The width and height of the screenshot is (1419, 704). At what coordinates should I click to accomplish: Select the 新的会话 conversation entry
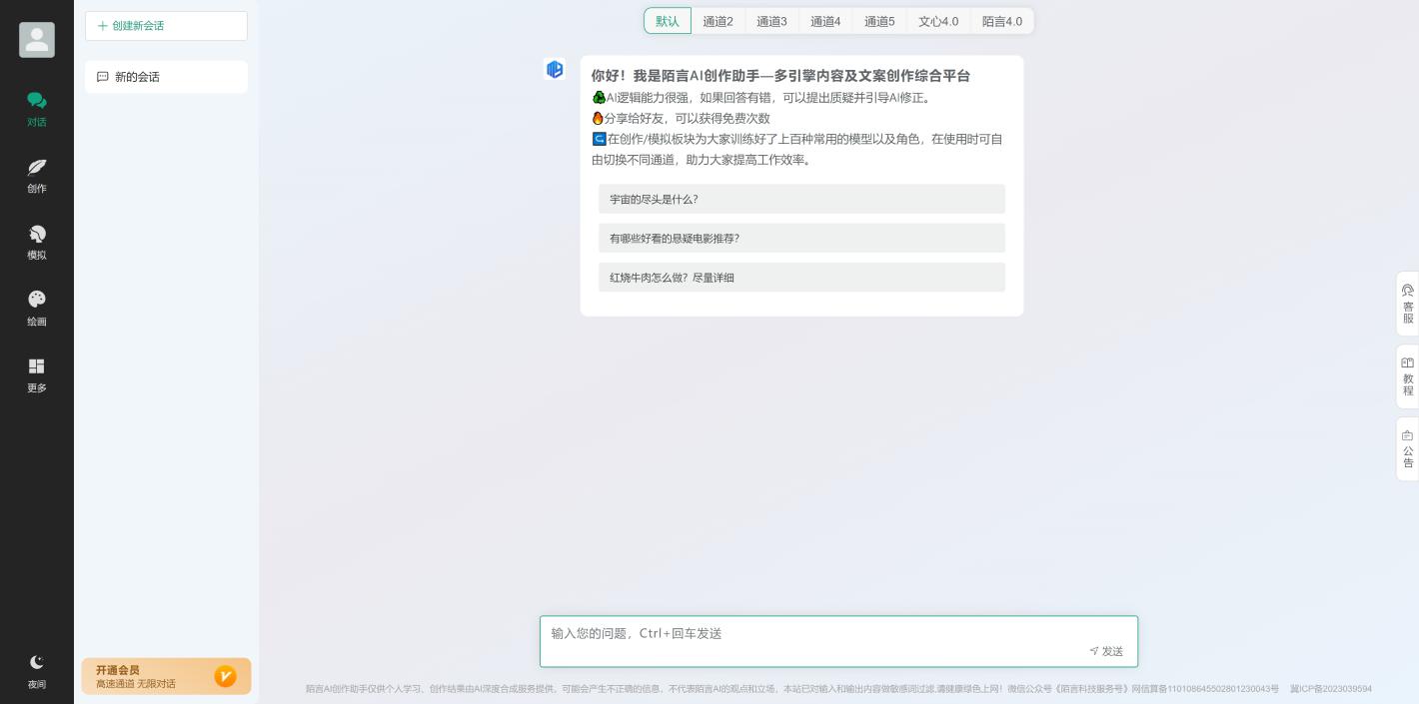coord(166,77)
